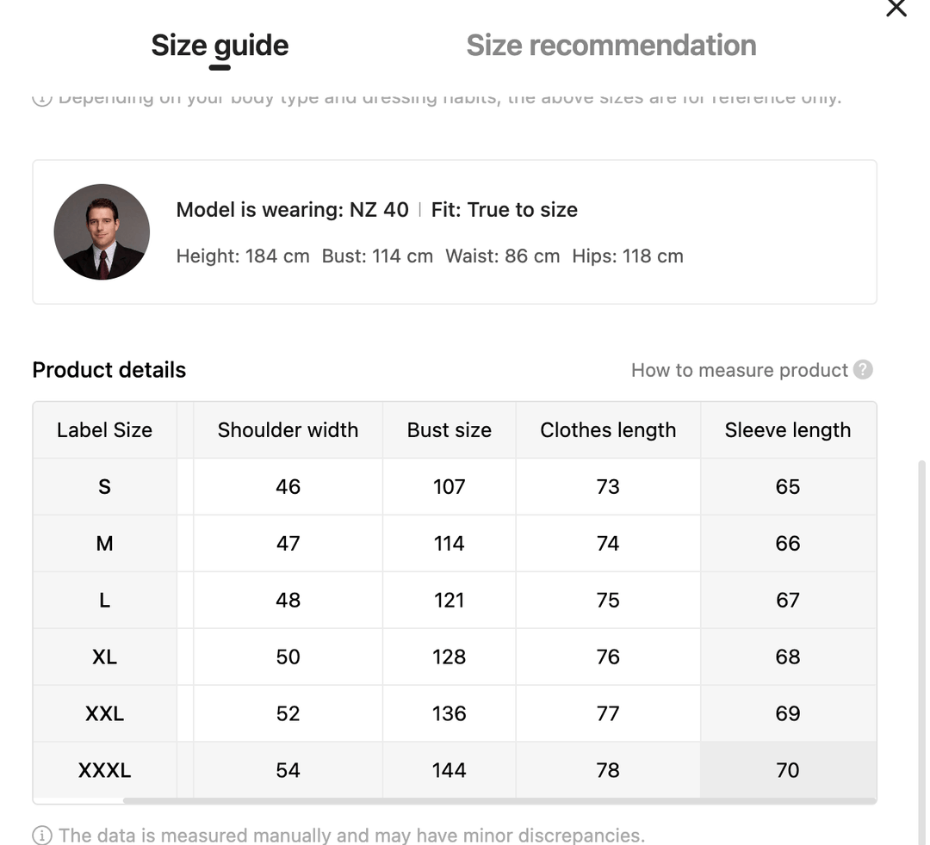Click info icon beside manual measurement note
Screen dimensions: 930x845
[x=41, y=835]
